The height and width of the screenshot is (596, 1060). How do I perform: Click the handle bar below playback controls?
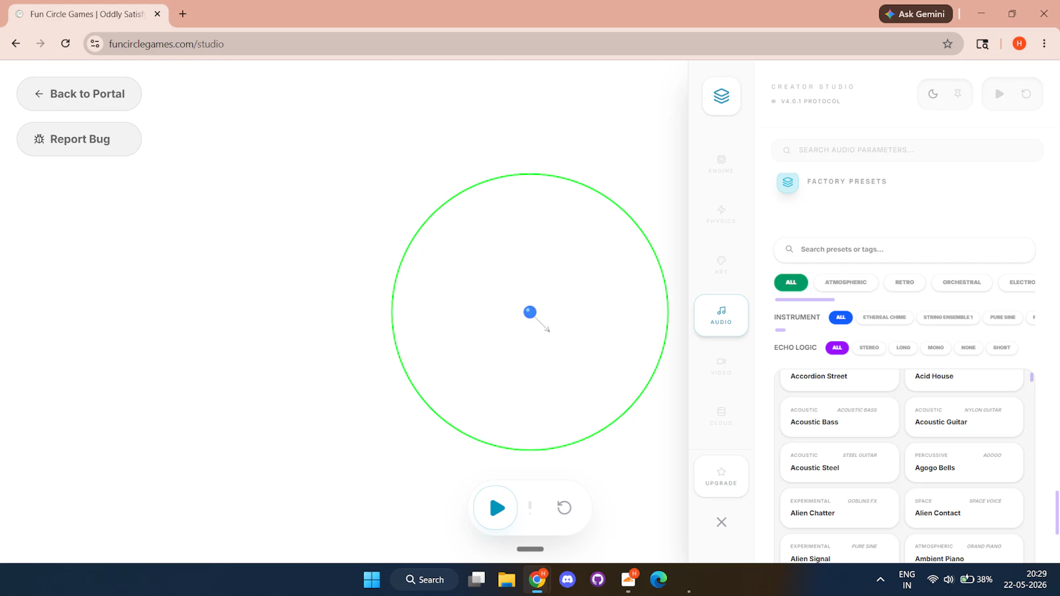click(x=530, y=549)
